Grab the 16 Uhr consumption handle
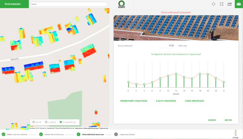 [192, 78]
